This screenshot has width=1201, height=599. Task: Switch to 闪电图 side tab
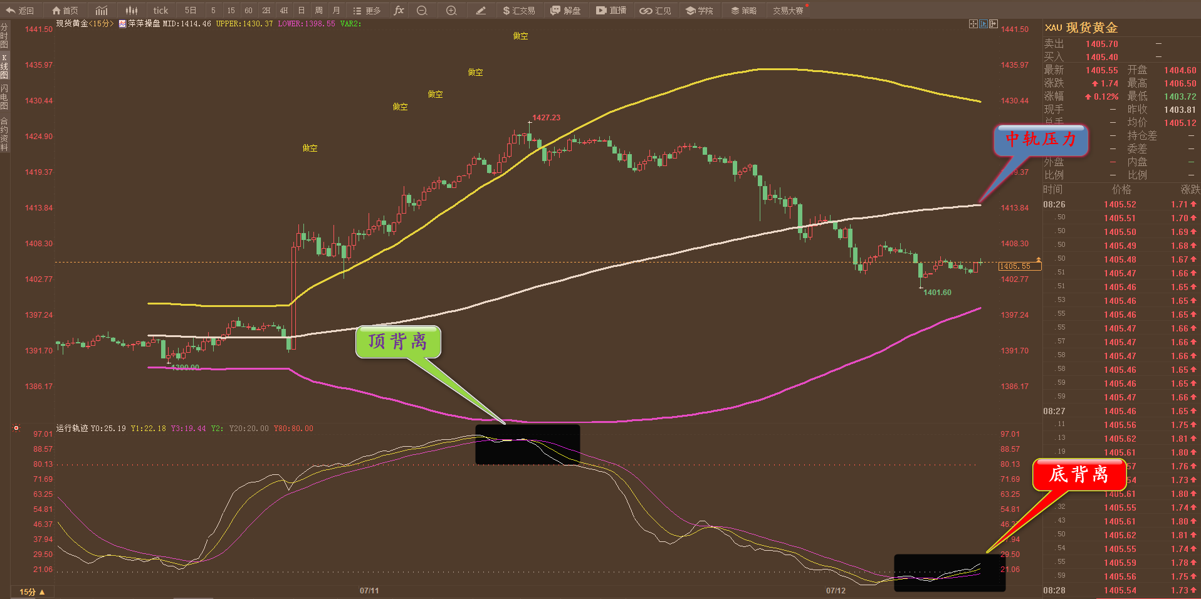click(4, 97)
